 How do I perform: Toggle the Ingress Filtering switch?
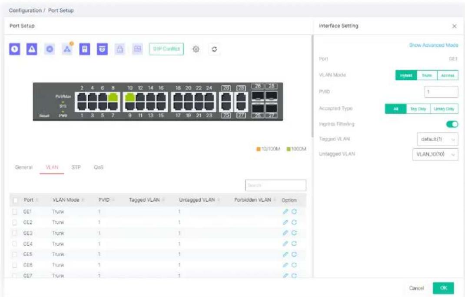[452, 124]
